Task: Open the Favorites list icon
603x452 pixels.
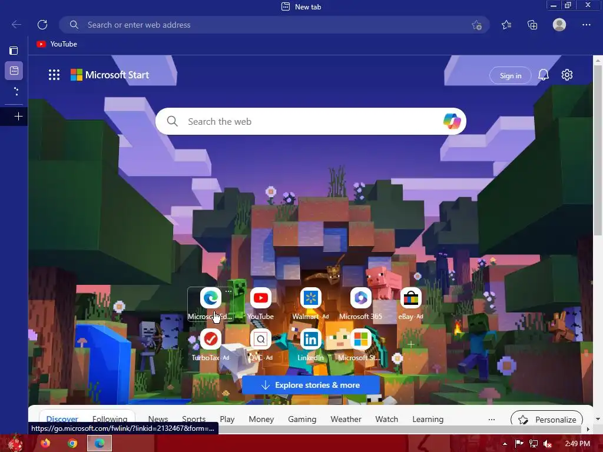Action: click(x=506, y=25)
